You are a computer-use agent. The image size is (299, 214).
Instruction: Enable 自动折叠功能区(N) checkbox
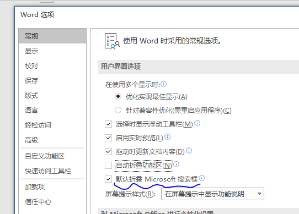(108, 165)
